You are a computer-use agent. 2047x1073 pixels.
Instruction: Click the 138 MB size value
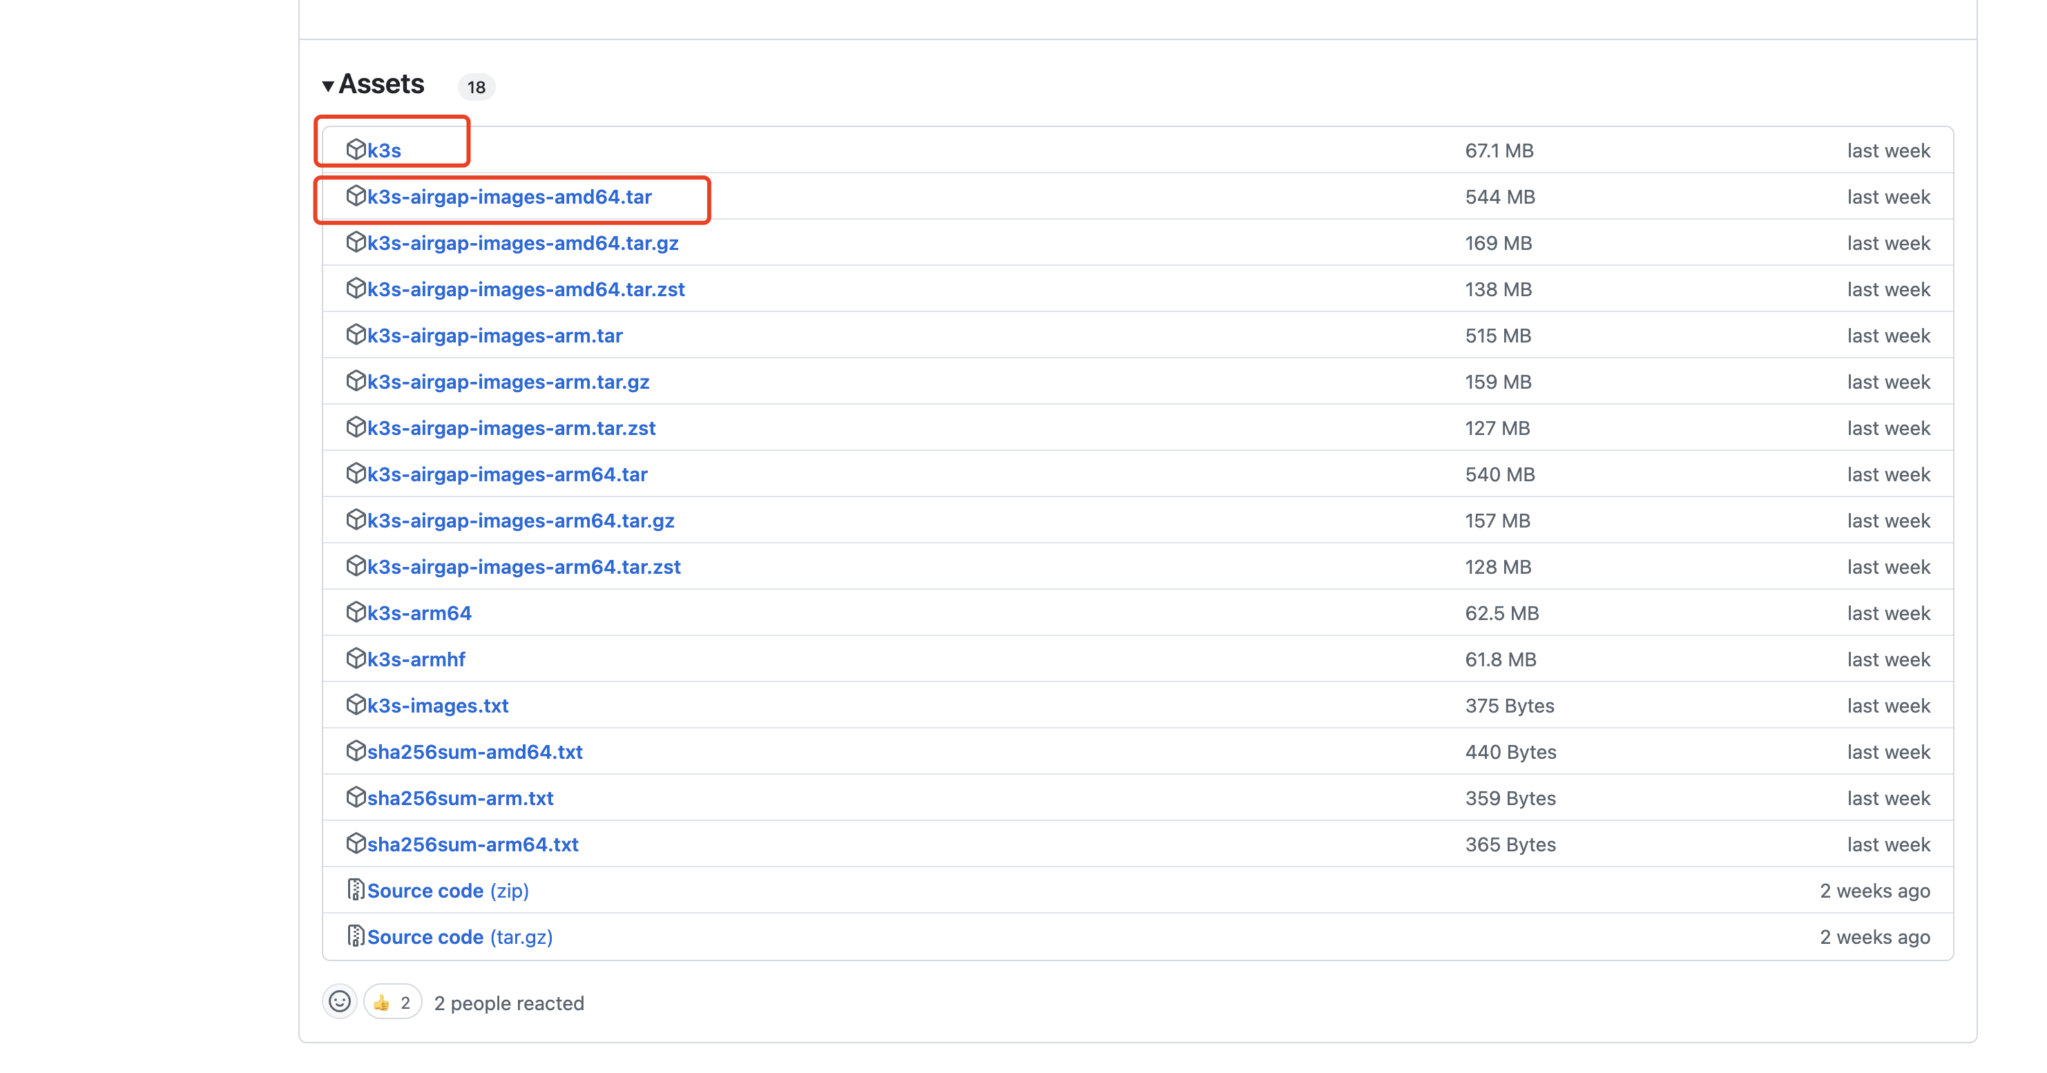(x=1499, y=289)
